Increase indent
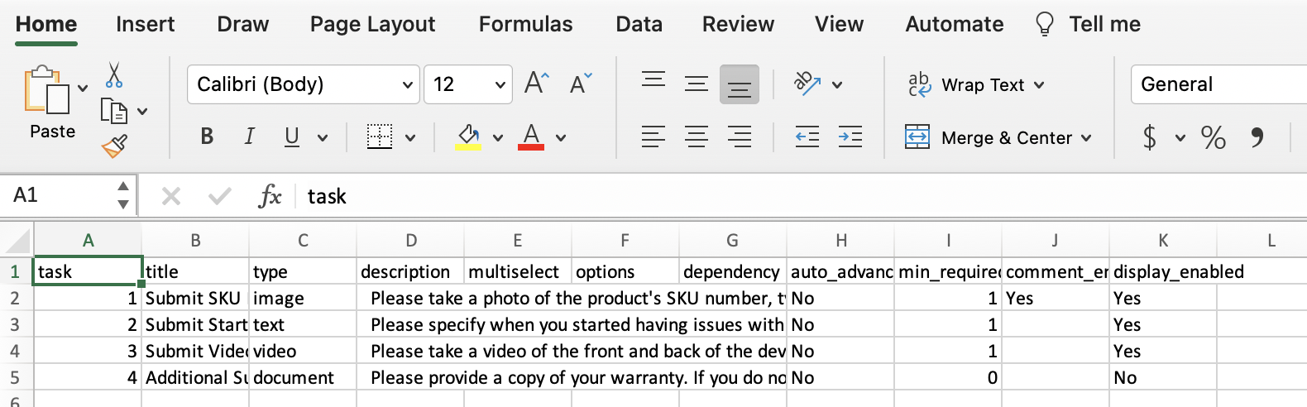 [850, 136]
